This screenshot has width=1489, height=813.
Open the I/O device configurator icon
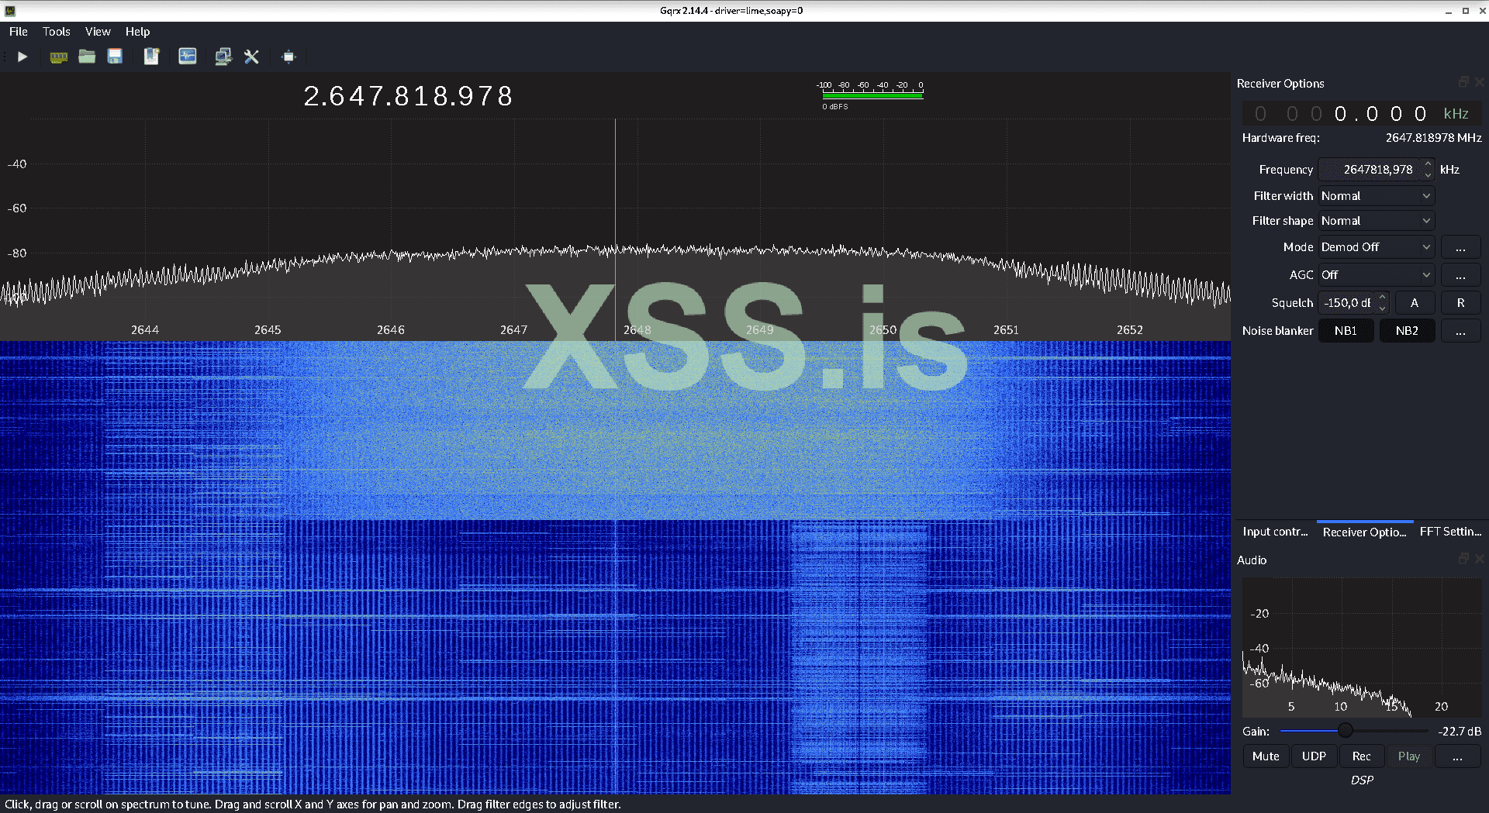point(58,56)
